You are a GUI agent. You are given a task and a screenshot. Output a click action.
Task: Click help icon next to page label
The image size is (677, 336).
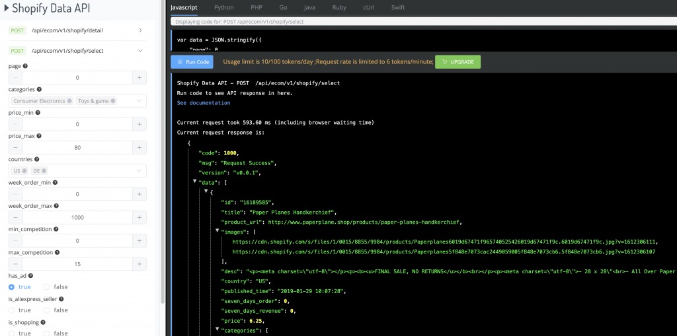pos(25,66)
